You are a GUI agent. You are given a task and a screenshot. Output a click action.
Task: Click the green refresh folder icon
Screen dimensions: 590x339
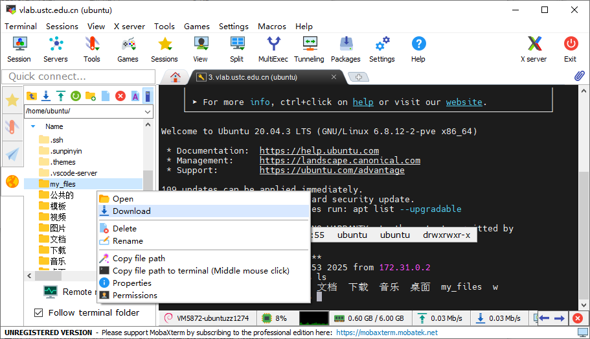coord(76,96)
